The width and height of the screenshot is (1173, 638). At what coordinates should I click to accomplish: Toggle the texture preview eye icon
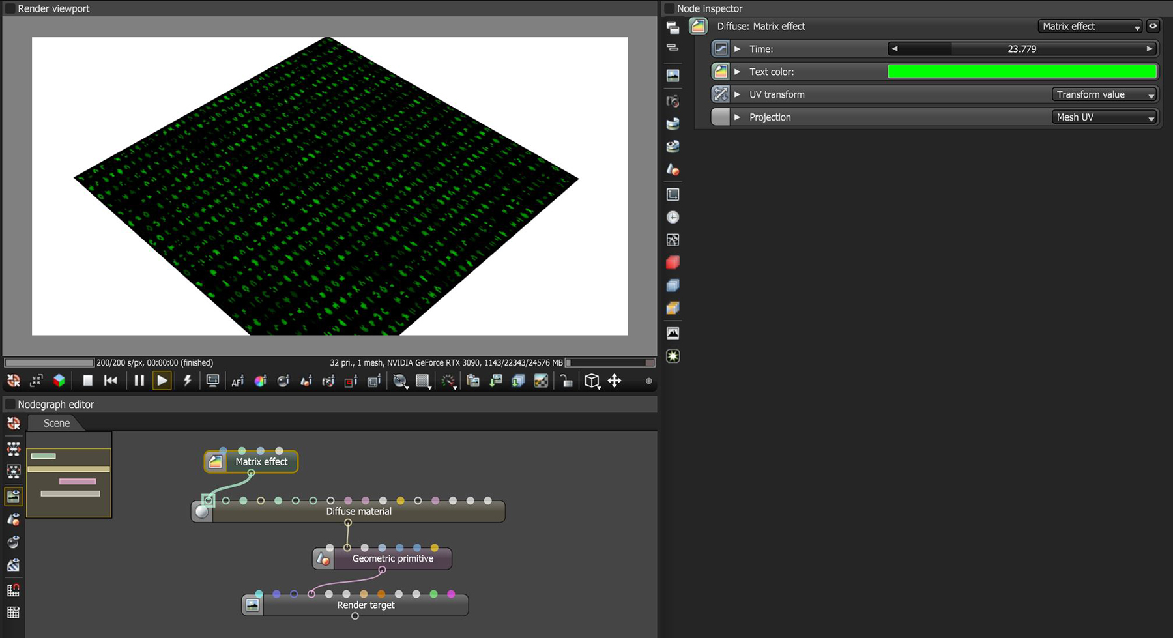pyautogui.click(x=13, y=565)
